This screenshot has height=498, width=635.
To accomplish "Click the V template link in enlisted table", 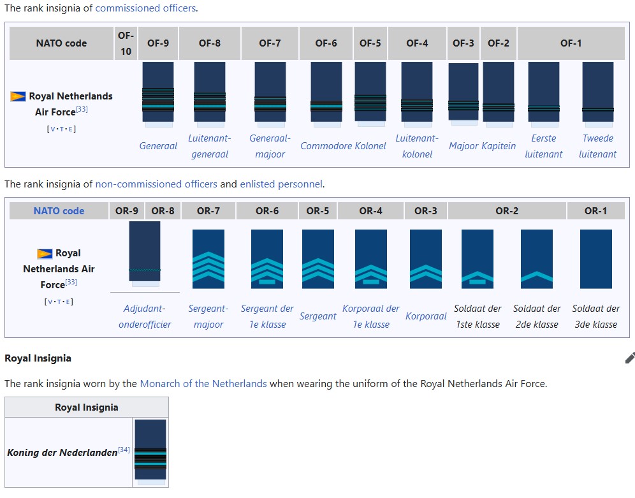I will point(50,302).
